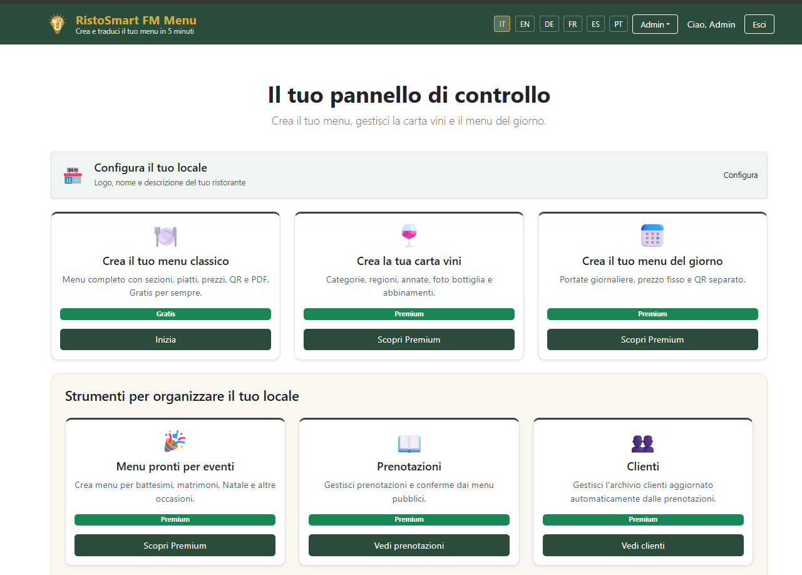Start the classic menu with Inizia
802x575 pixels.
pyautogui.click(x=166, y=339)
